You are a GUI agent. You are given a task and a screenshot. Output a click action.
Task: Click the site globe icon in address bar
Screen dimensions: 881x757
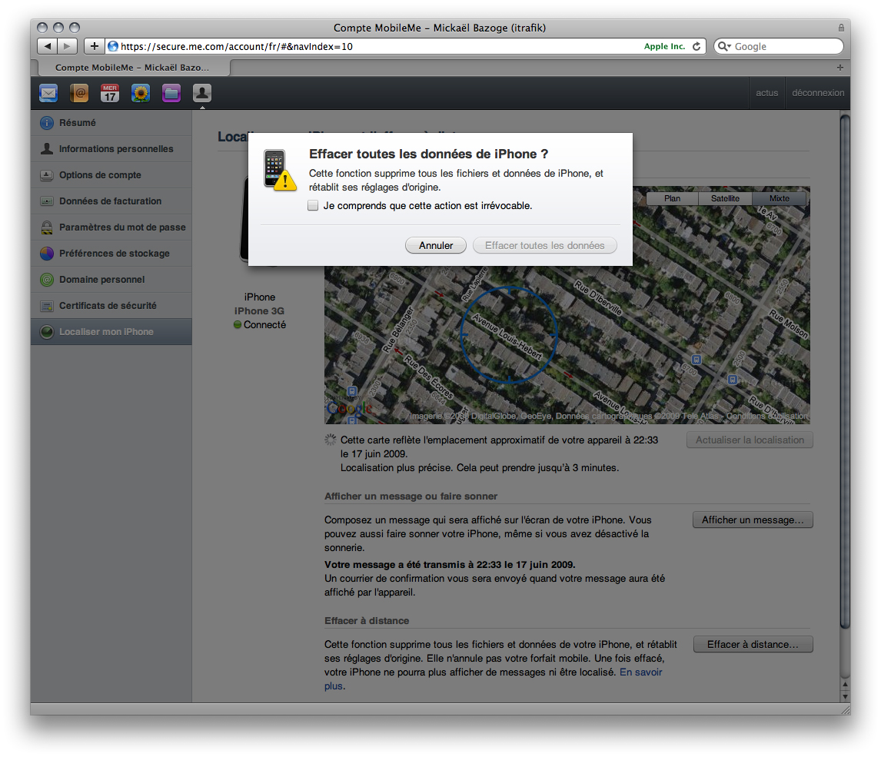(113, 47)
